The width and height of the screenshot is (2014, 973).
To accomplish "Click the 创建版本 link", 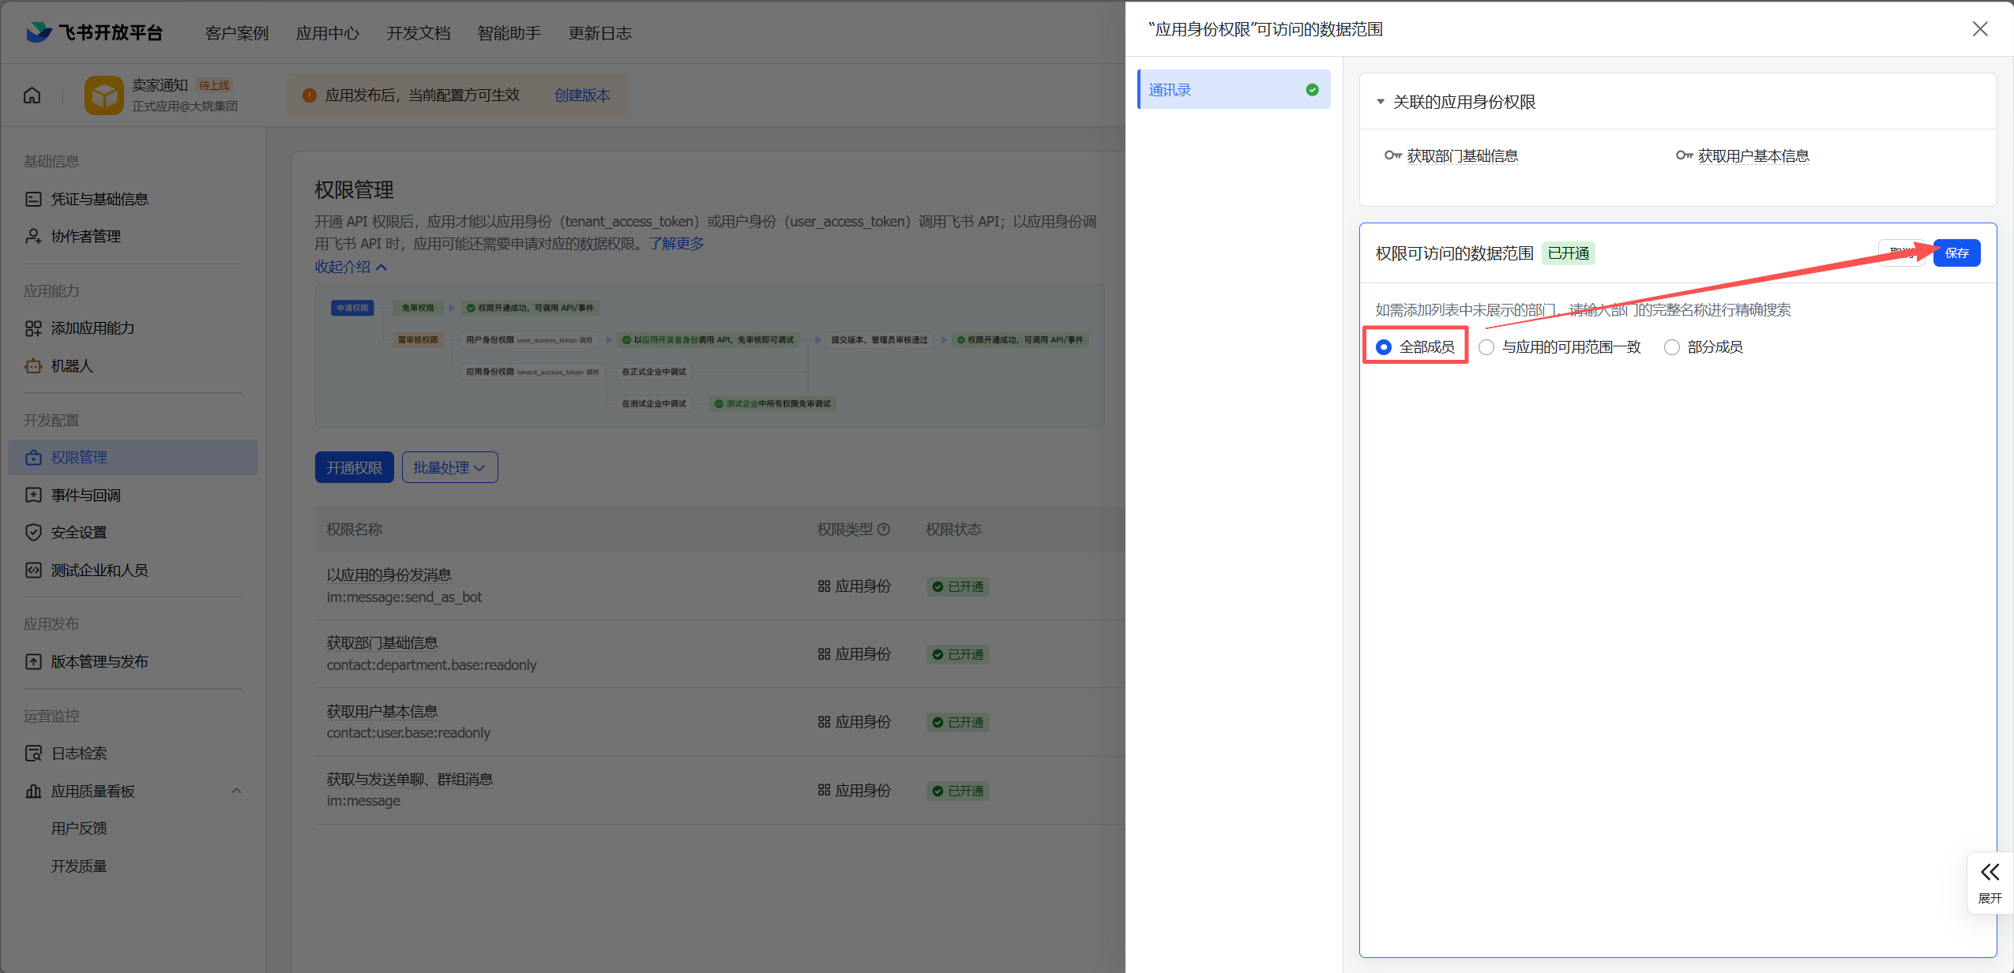I will click(582, 95).
